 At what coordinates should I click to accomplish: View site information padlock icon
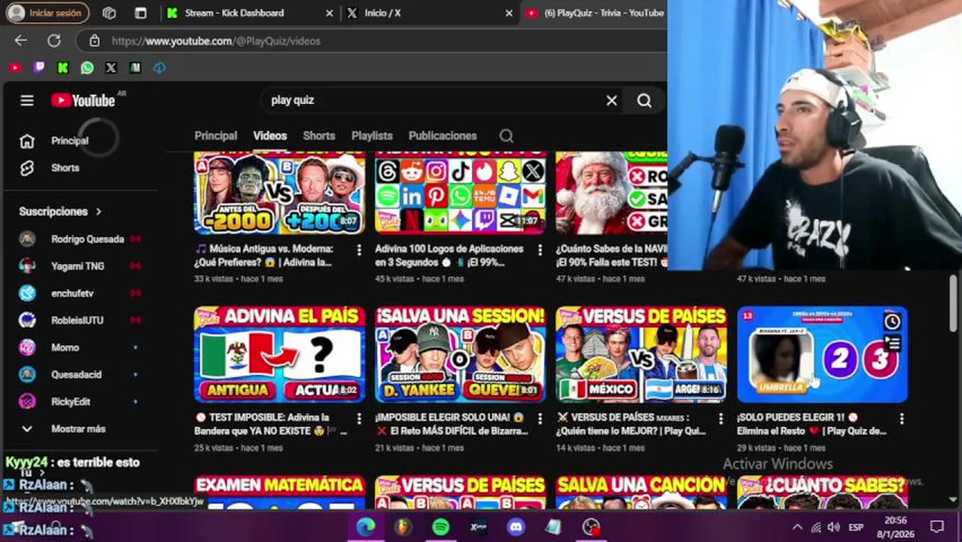94,41
